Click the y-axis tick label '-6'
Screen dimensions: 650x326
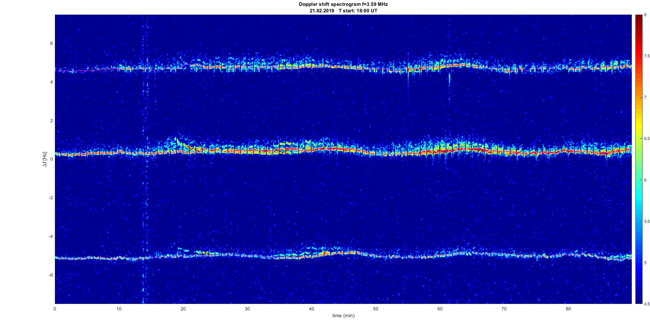click(x=51, y=275)
